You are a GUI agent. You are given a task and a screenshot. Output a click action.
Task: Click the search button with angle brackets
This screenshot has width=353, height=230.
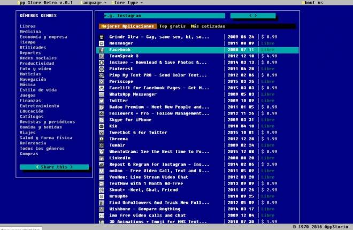tap(253, 16)
